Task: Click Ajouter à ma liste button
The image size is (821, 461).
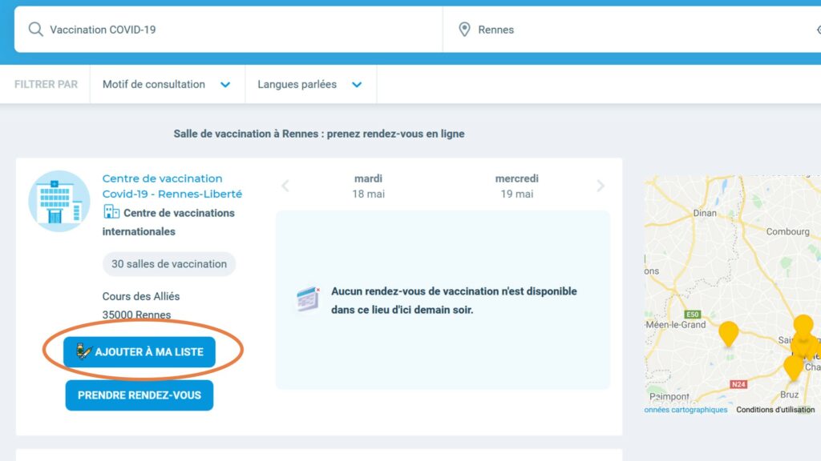Action: 140,352
